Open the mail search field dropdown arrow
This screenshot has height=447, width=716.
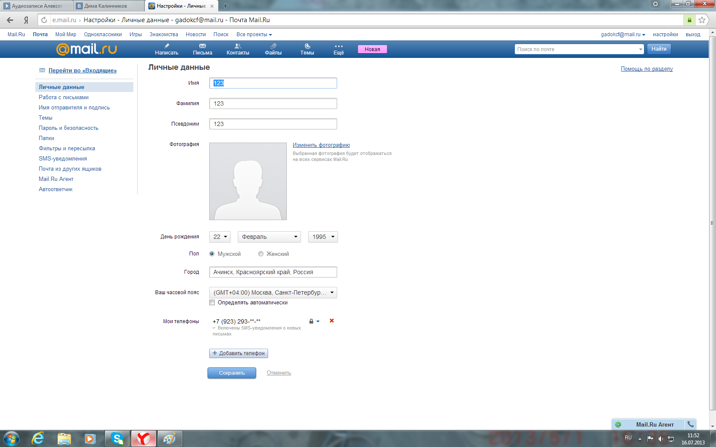(640, 49)
